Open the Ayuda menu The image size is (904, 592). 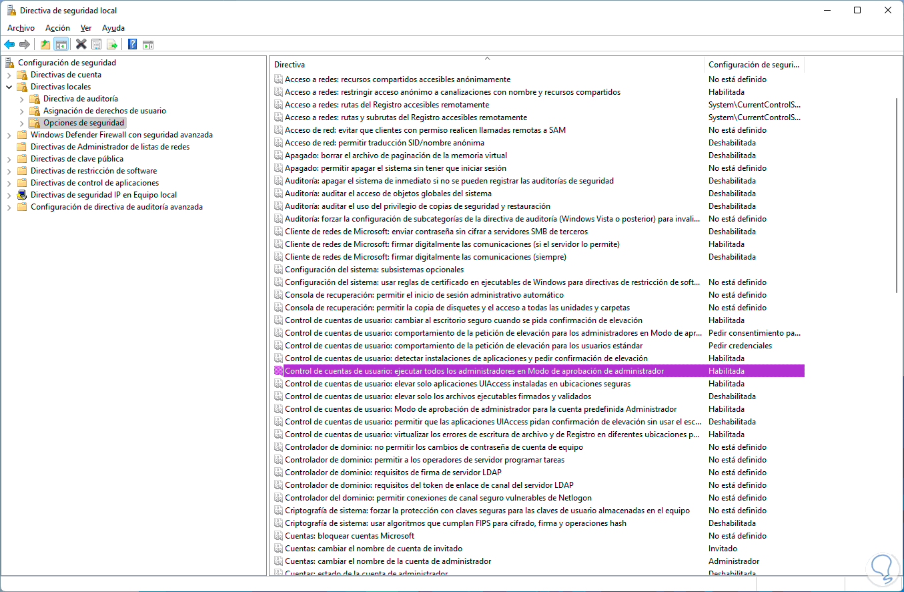click(x=113, y=28)
